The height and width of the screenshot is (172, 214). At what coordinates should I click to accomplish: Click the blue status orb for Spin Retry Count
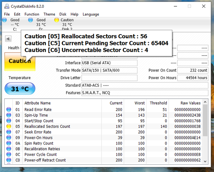pos(9,143)
